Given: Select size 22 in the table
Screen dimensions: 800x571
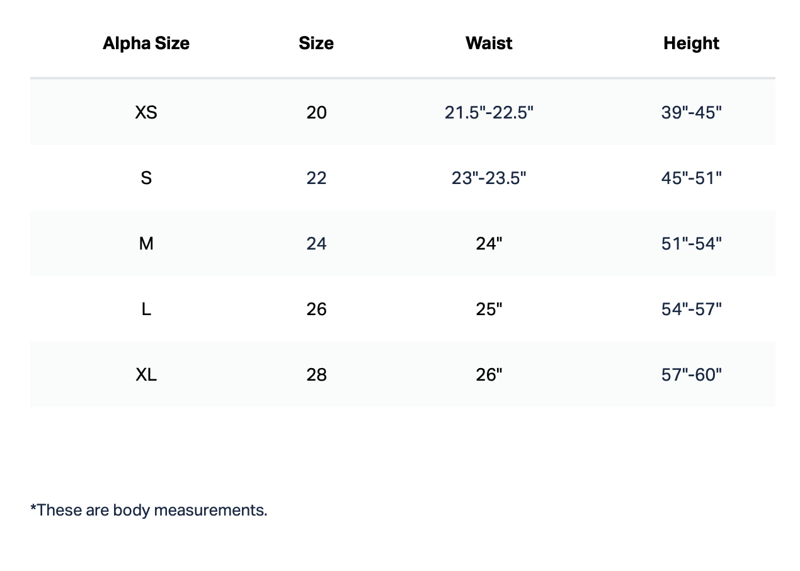Looking at the screenshot, I should point(316,178).
